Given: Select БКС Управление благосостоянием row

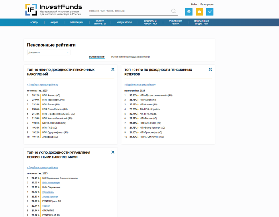Looking at the screenshot, I should click(x=60, y=178).
